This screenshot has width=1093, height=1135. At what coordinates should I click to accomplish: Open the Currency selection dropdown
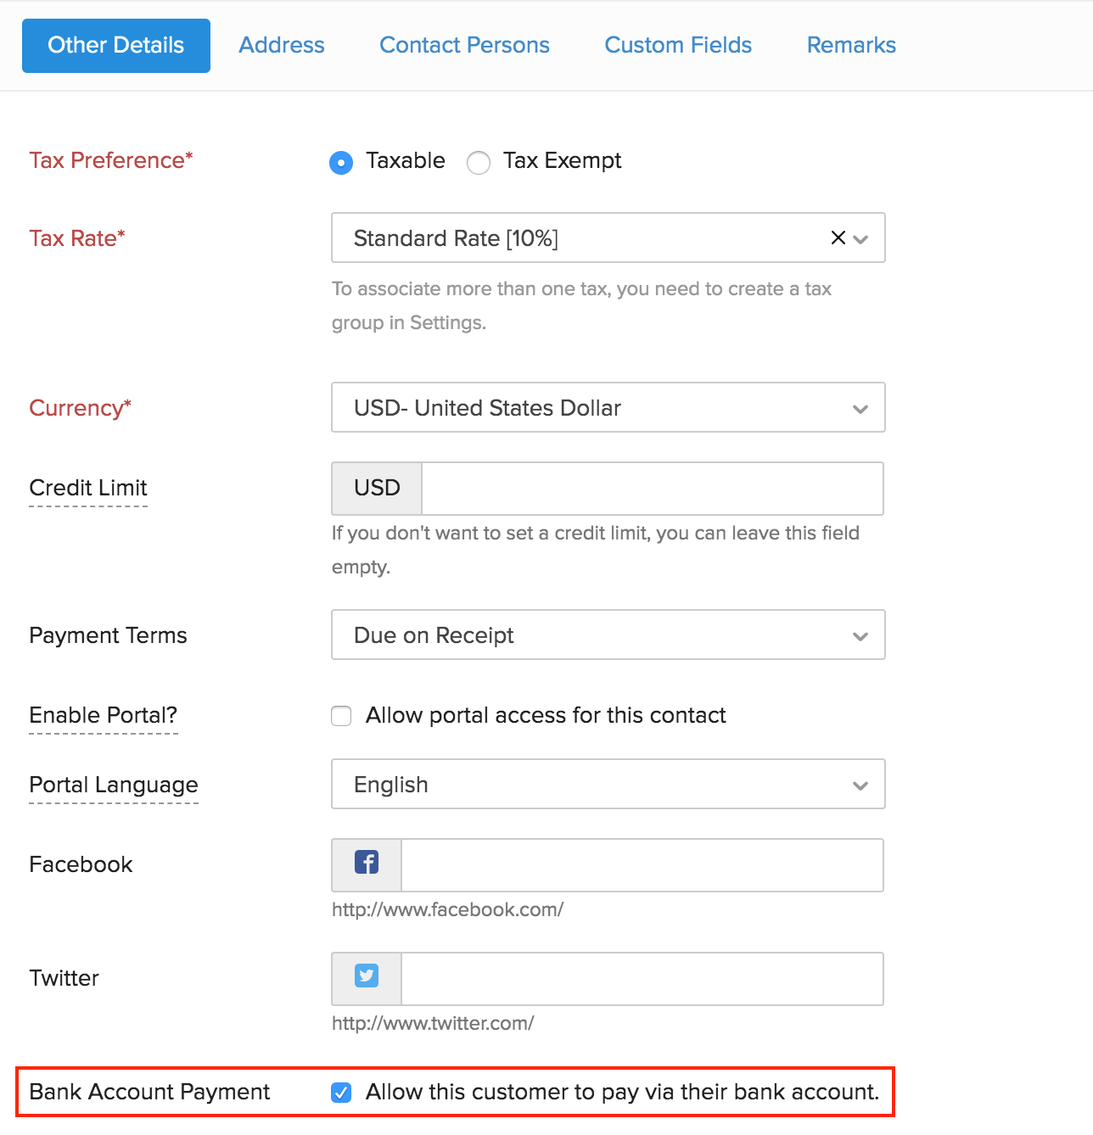tap(608, 408)
